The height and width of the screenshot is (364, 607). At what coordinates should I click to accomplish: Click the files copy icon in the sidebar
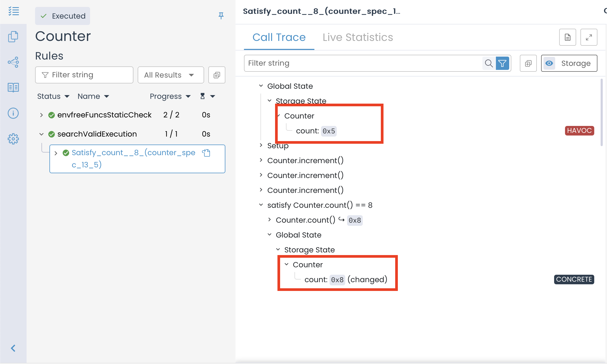13,37
